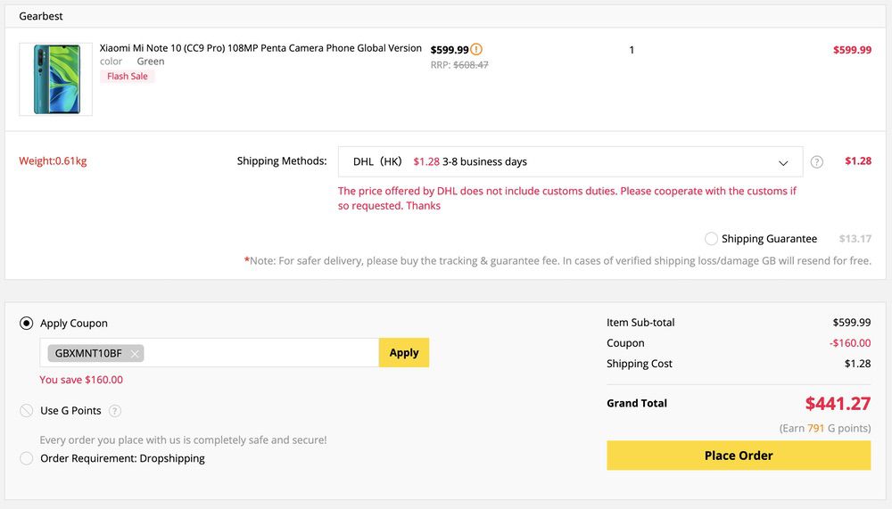Click the G Points help question icon
The height and width of the screenshot is (509, 892).
[x=115, y=411]
